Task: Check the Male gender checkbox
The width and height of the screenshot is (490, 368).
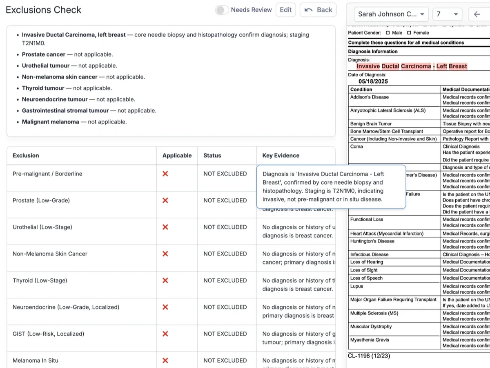Action: [388, 33]
